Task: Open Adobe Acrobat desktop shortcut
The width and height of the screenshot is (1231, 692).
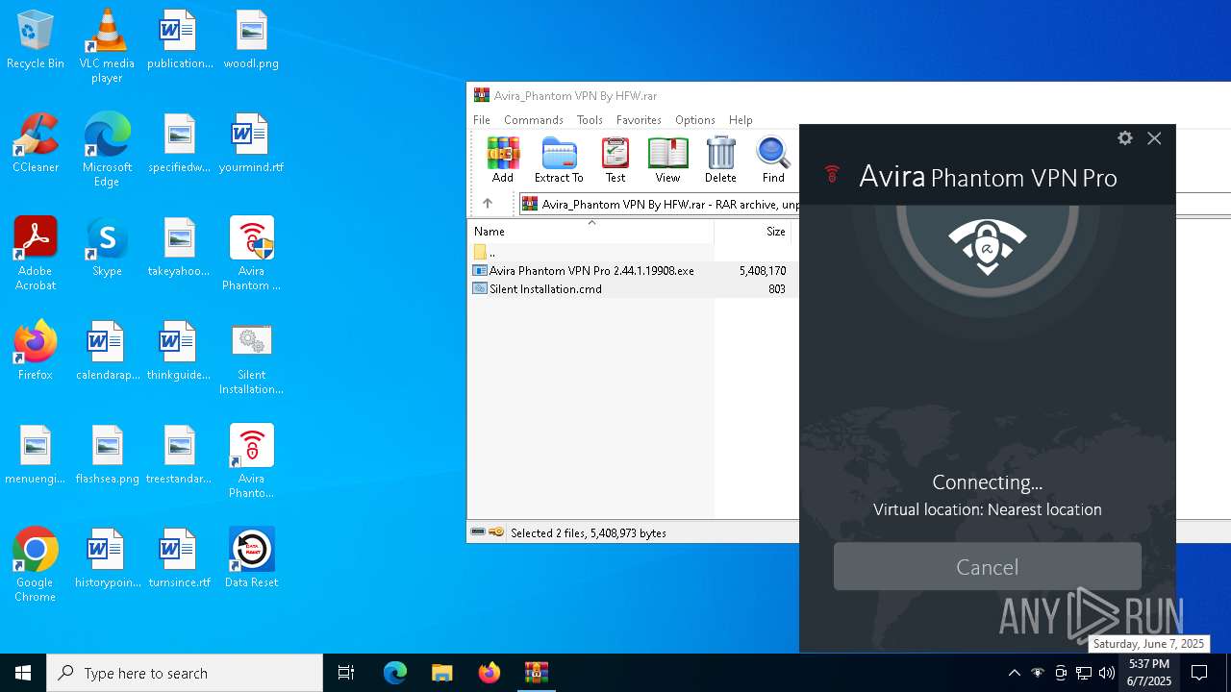Action: [36, 254]
